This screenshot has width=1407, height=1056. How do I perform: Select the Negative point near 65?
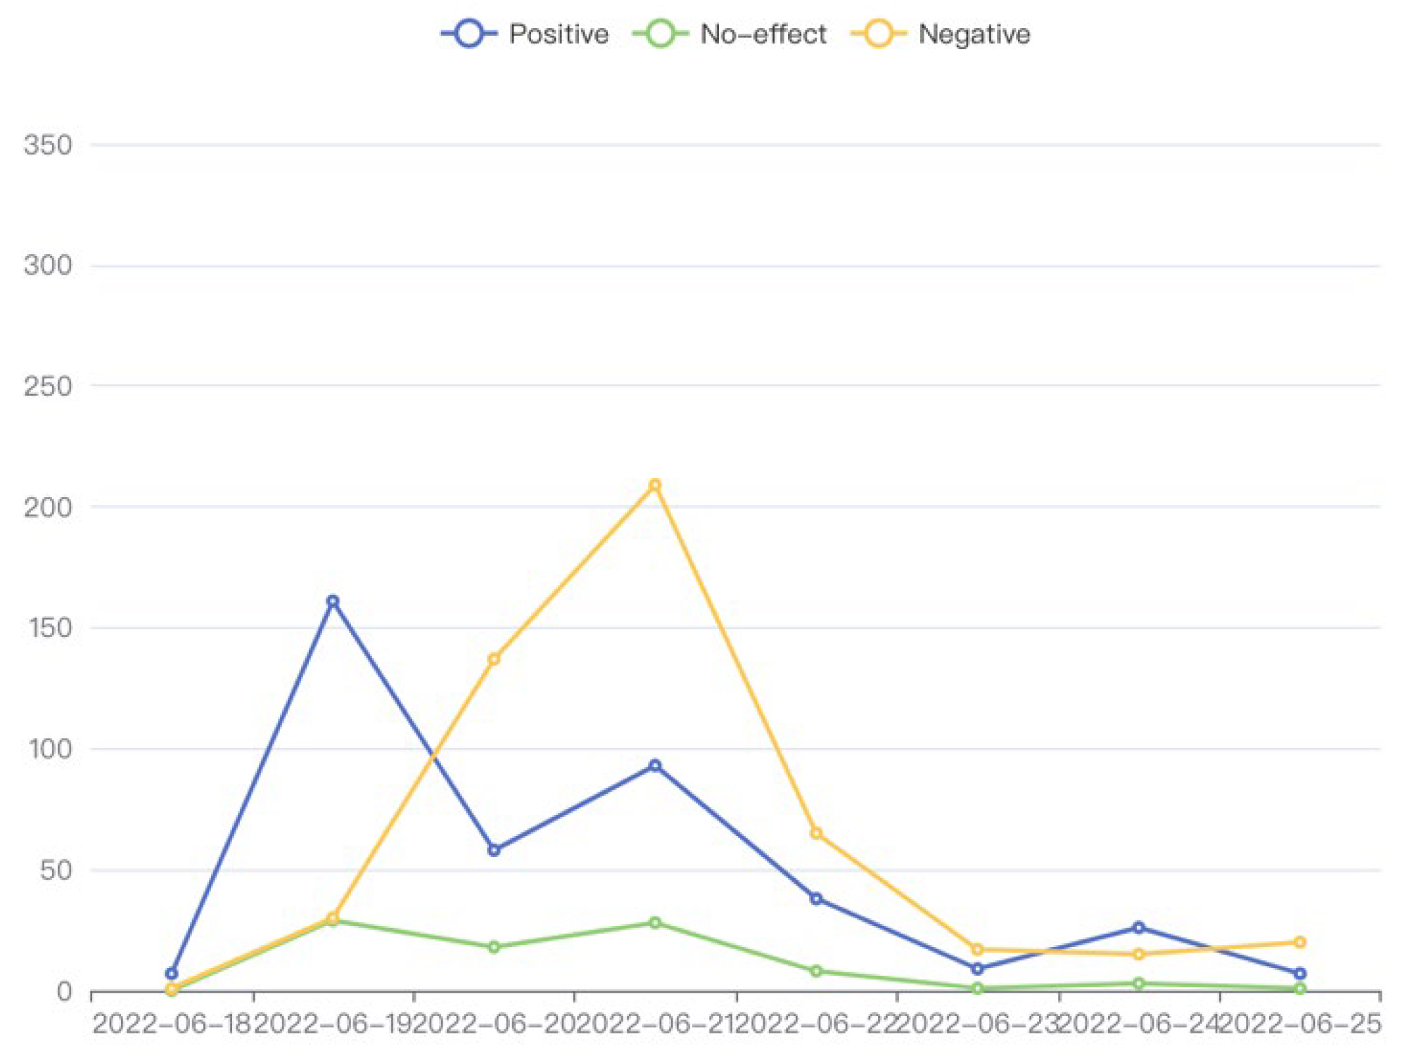pos(816,834)
